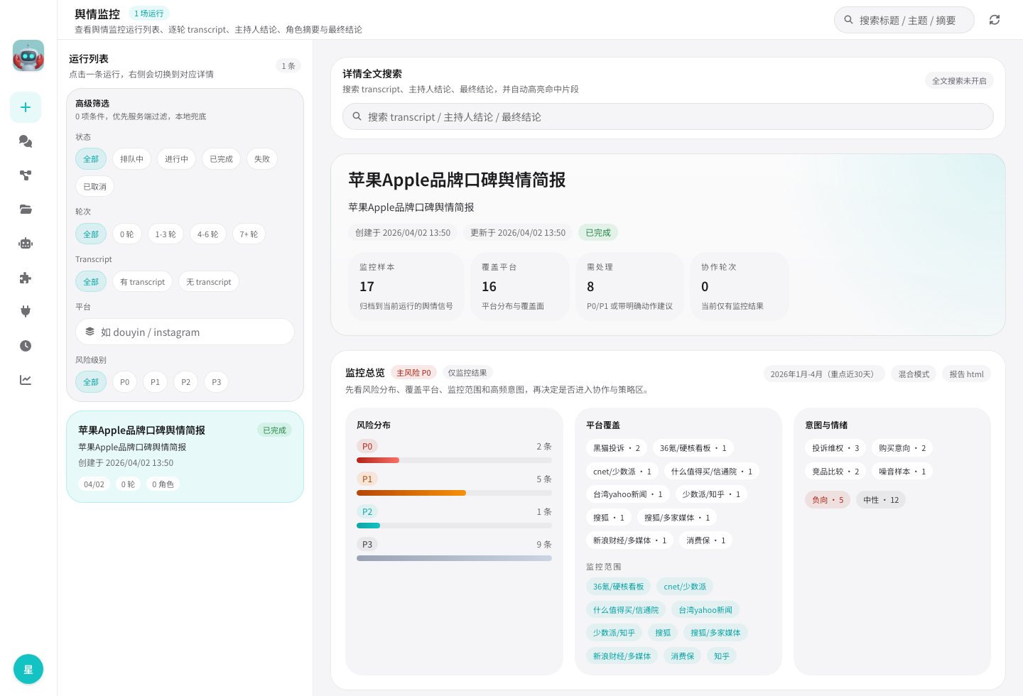Open the workflow nodes icon in the sidebar

pos(26,175)
